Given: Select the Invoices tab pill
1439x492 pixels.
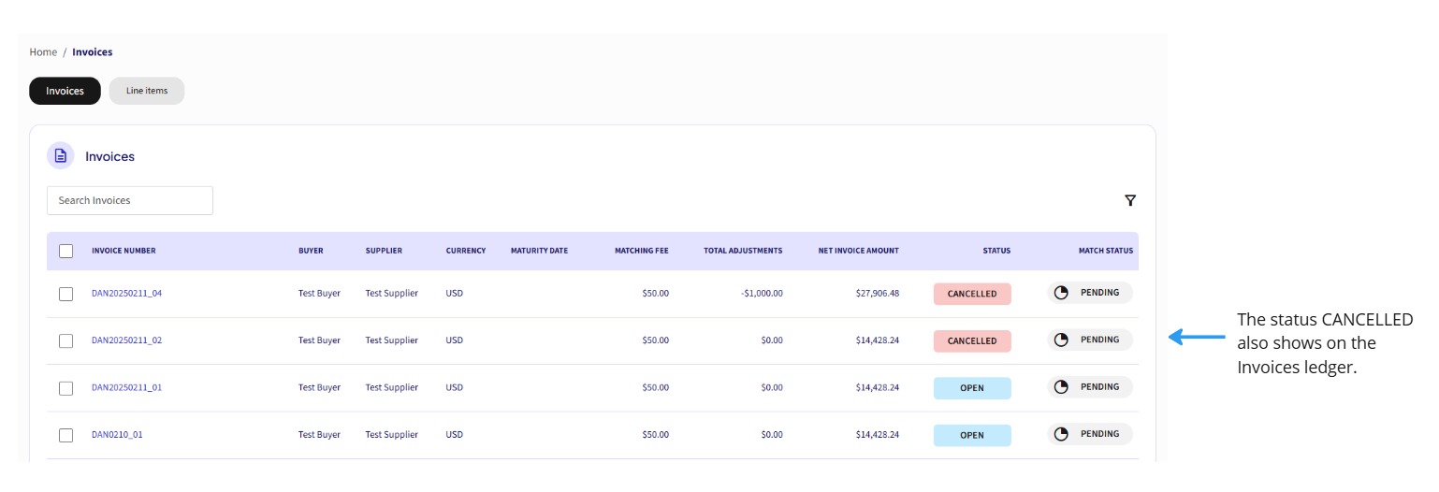Looking at the screenshot, I should 65,91.
